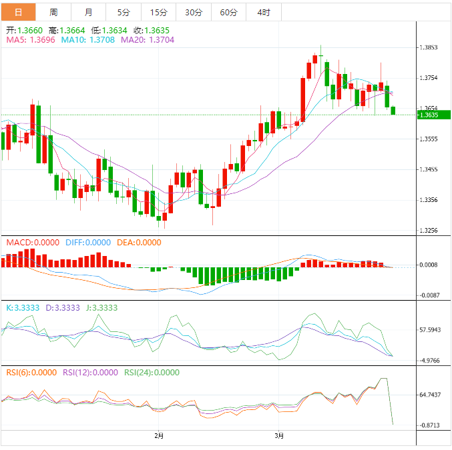The image size is (452, 450).
Task: Select the 15分 chart tab
Action: tap(158, 12)
